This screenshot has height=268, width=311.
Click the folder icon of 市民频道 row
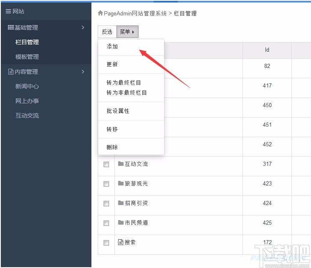tap(121, 223)
